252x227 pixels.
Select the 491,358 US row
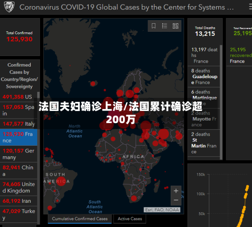click(x=19, y=97)
